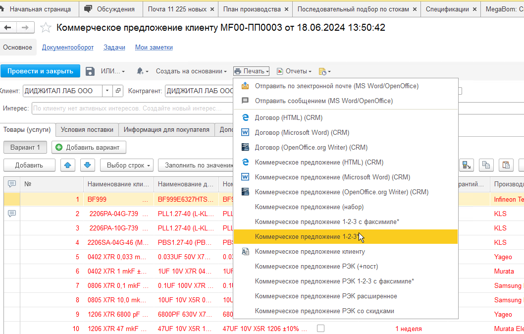This screenshot has width=524, height=334.
Task: Add document to favorites with star icon
Action: (x=46, y=28)
